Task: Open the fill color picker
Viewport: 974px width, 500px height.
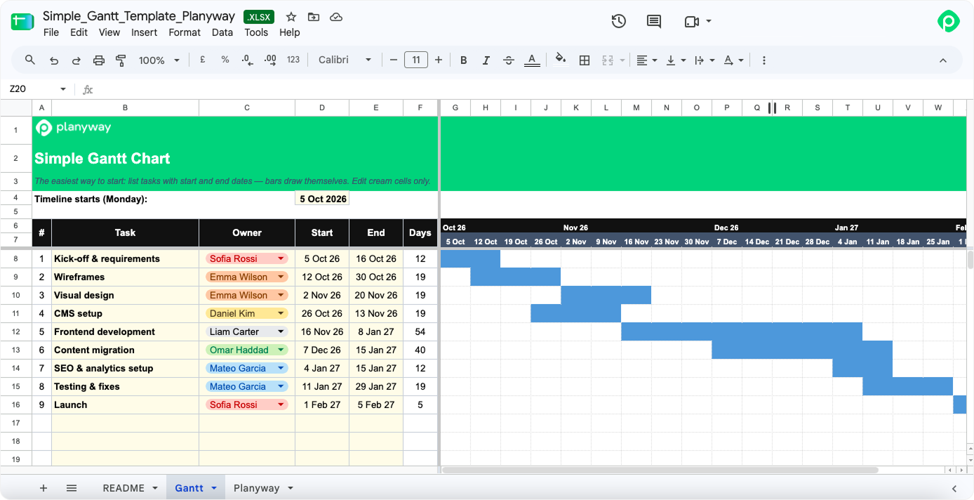Action: click(x=561, y=60)
